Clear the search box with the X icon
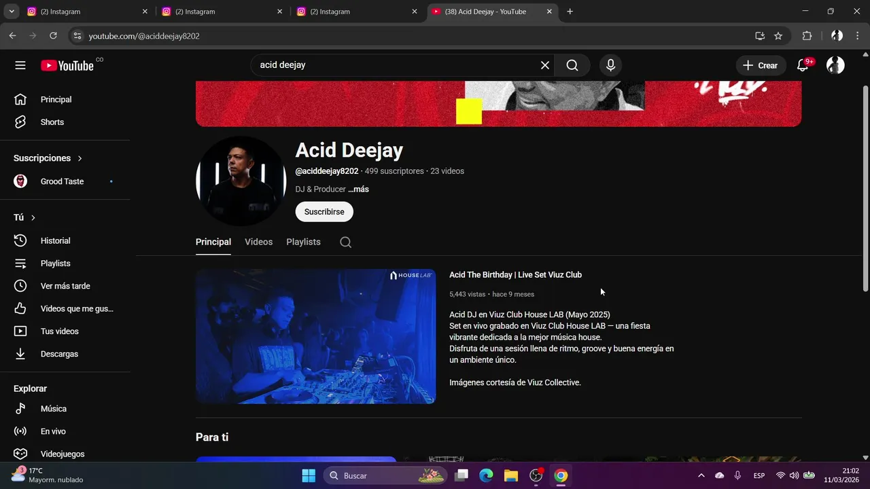 [x=544, y=65]
